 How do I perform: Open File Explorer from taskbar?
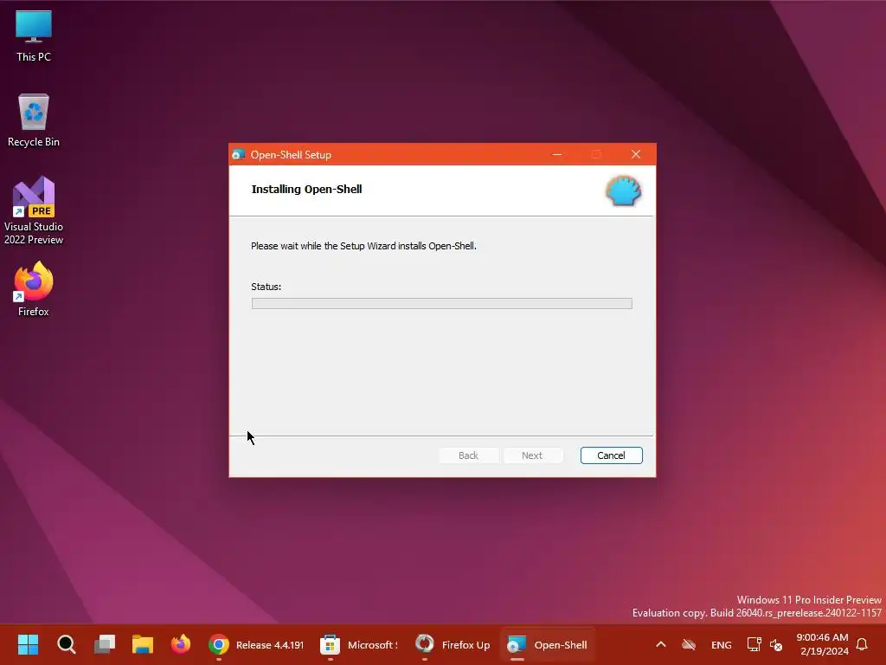pos(143,644)
